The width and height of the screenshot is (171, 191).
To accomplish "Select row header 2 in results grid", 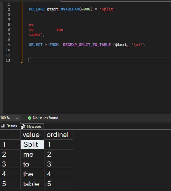I will pyautogui.click(x=10, y=154).
